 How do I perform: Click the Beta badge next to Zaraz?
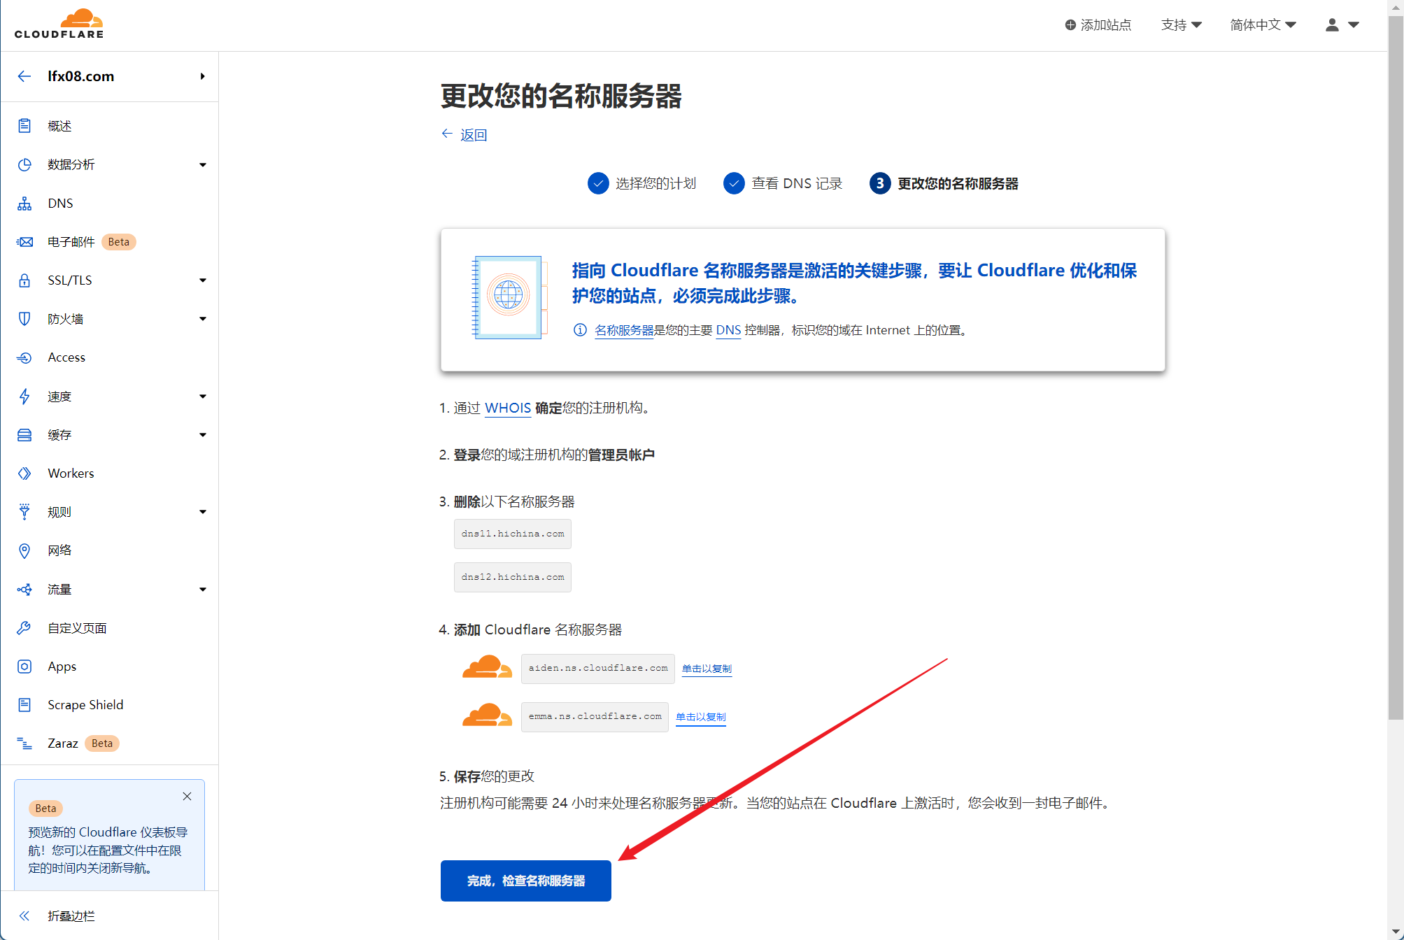click(x=102, y=743)
